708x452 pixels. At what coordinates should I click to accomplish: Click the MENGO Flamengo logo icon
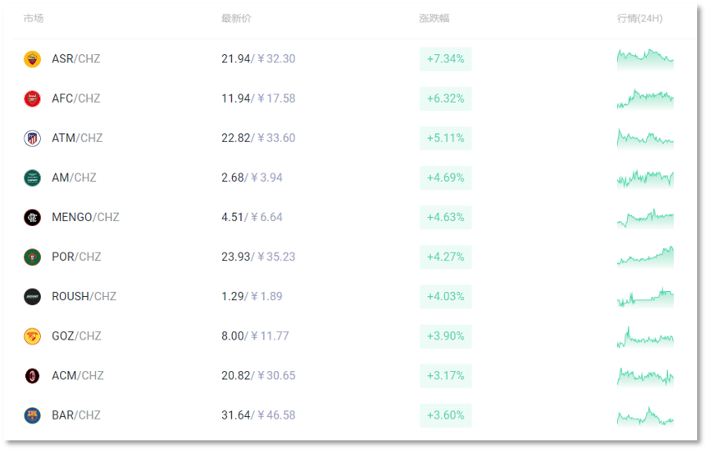pyautogui.click(x=32, y=218)
